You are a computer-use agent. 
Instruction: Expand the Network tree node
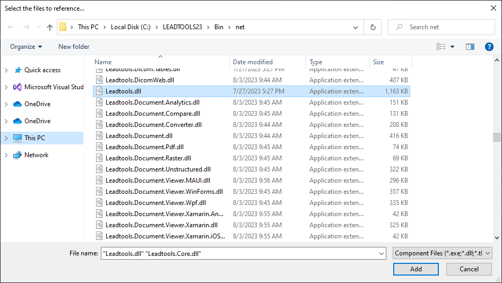click(6, 155)
